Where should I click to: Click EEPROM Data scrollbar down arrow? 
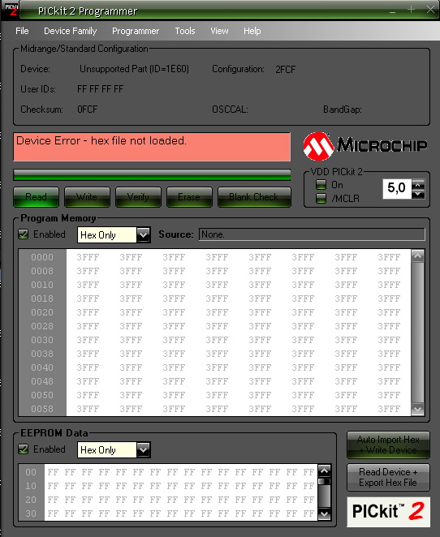tap(324, 513)
